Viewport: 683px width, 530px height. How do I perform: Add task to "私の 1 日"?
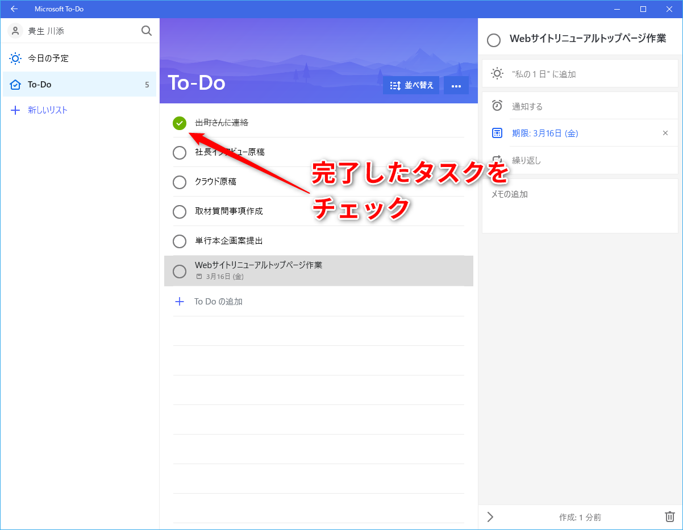pos(580,74)
